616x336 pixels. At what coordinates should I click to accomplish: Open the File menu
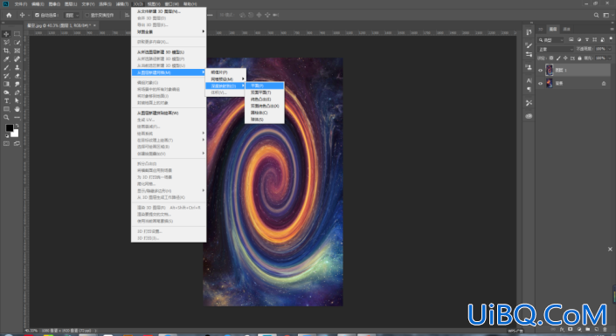(21, 3)
